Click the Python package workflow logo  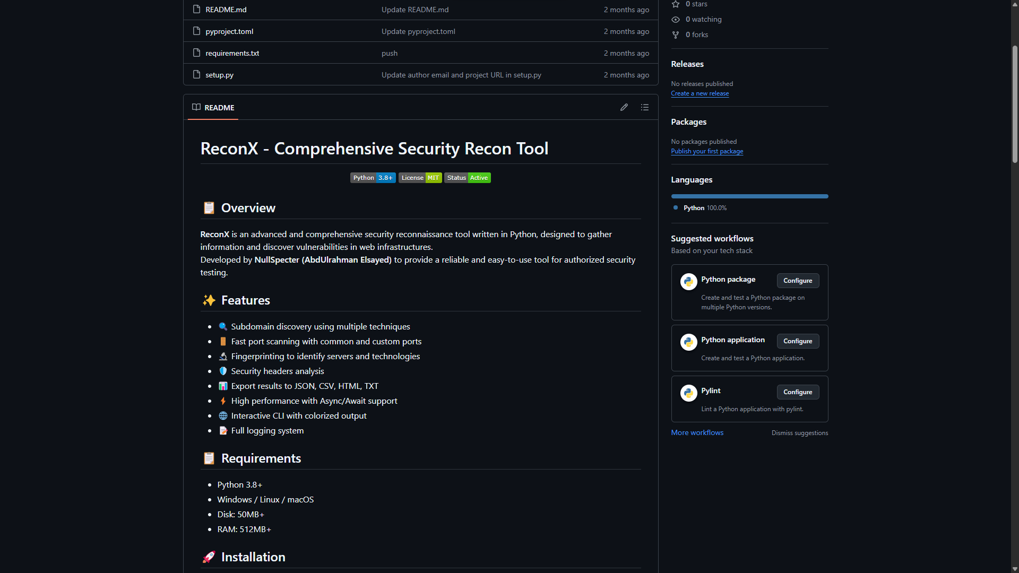688,281
